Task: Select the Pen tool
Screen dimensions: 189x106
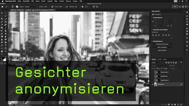Action: [2, 45]
